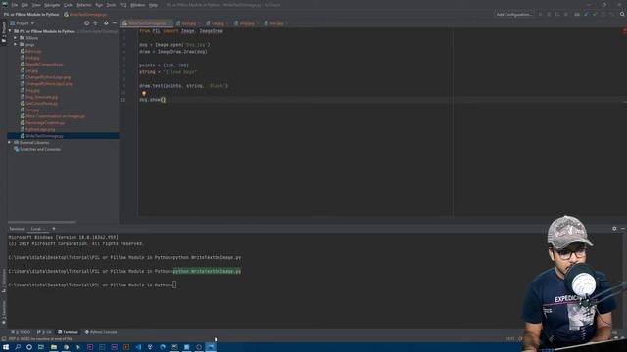Image resolution: width=627 pixels, height=352 pixels.
Task: Click PEP 8 warning in status bar
Action: click(41, 339)
